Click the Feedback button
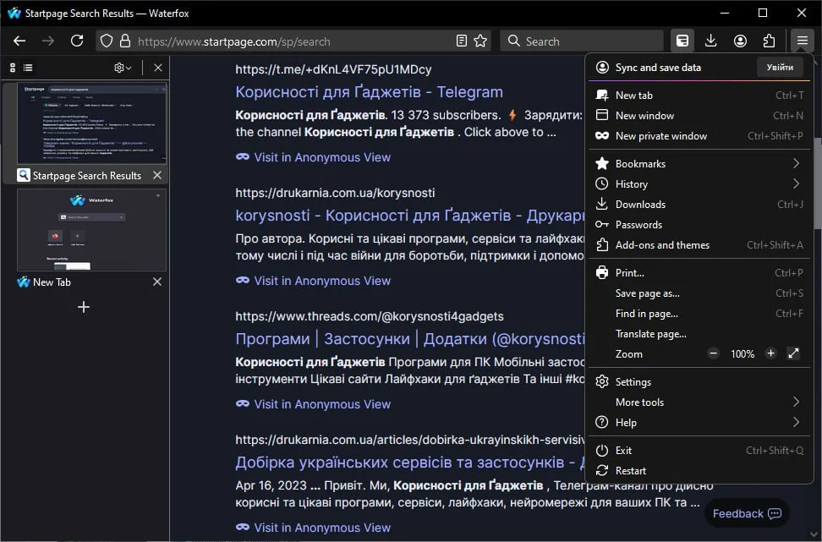 tap(747, 514)
